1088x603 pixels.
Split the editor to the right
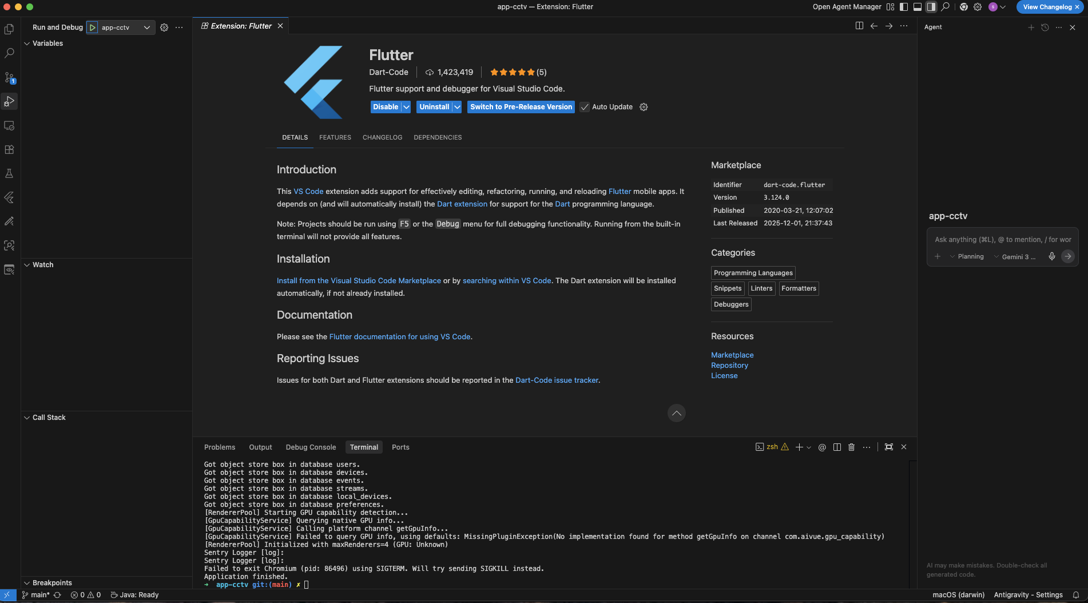[859, 26]
